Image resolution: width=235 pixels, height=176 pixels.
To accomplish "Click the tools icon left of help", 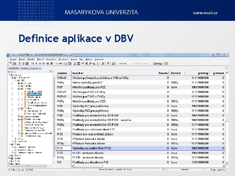I will (103, 64).
